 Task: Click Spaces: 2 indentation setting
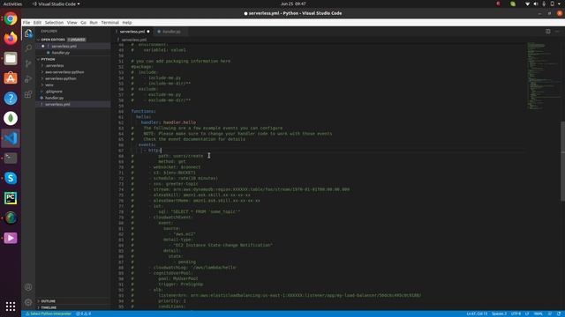499,313
